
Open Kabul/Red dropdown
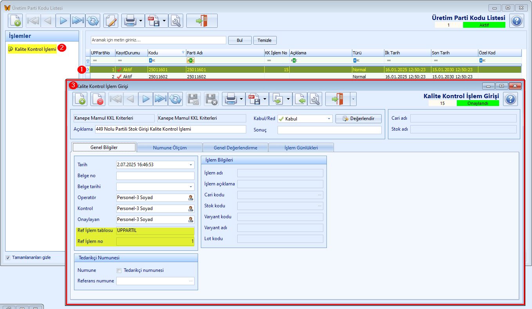pos(329,119)
